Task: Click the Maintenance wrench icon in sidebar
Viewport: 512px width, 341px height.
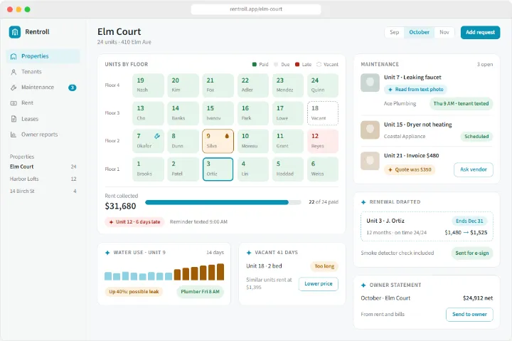Action: (x=14, y=88)
